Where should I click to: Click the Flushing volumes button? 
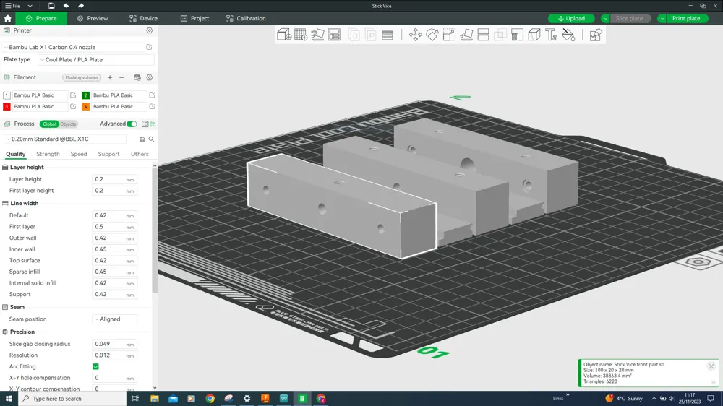click(x=82, y=77)
